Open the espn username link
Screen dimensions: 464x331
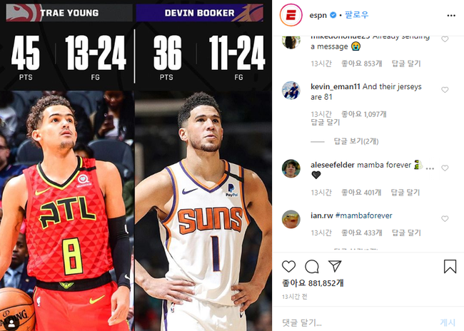coord(318,15)
